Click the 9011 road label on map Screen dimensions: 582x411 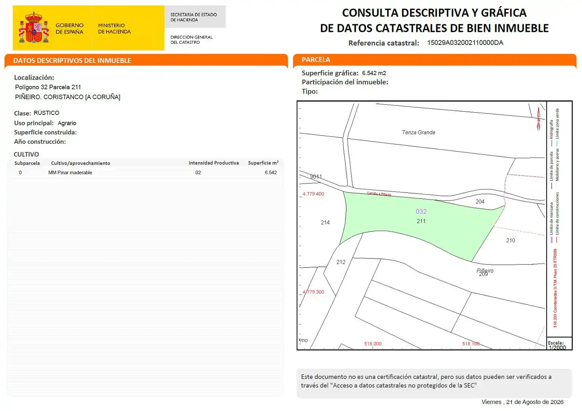[316, 177]
